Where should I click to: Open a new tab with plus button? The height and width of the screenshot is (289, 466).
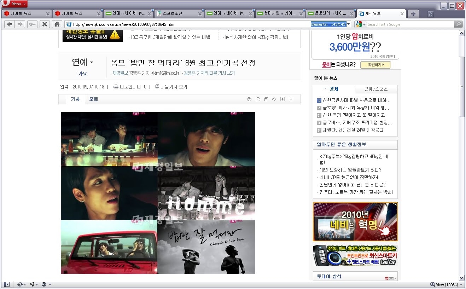[x=413, y=14]
